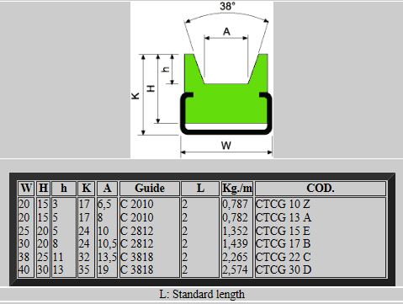Click the 38° angle label in diagram
Viewport: 403px width, 304px height.
click(227, 6)
